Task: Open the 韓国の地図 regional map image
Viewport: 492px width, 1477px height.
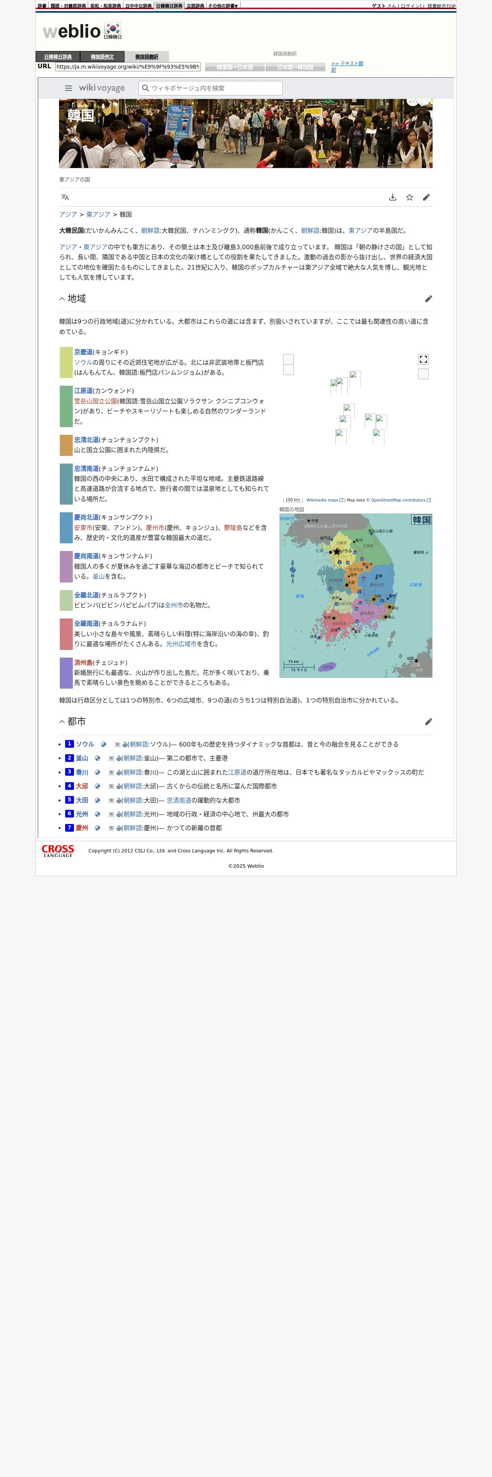Action: [356, 596]
